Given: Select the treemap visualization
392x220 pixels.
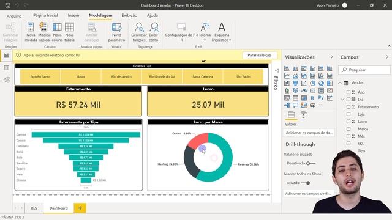Looking at the screenshot, I should click(x=330, y=83).
